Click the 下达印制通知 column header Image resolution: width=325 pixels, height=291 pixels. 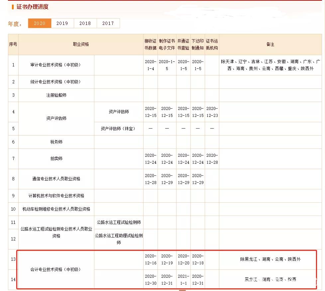pyautogui.click(x=198, y=45)
